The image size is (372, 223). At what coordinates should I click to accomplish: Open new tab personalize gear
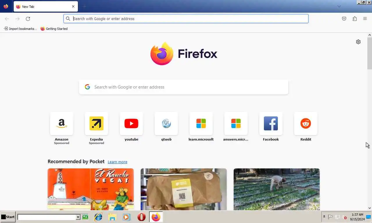[358, 42]
